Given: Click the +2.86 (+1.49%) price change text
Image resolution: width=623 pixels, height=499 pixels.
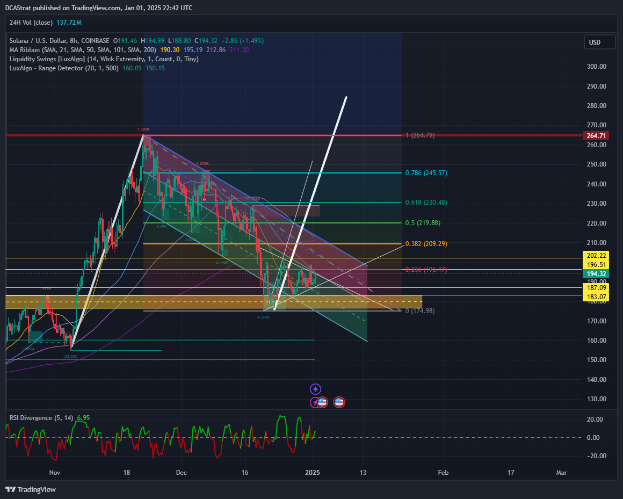Looking at the screenshot, I should tap(242, 40).
